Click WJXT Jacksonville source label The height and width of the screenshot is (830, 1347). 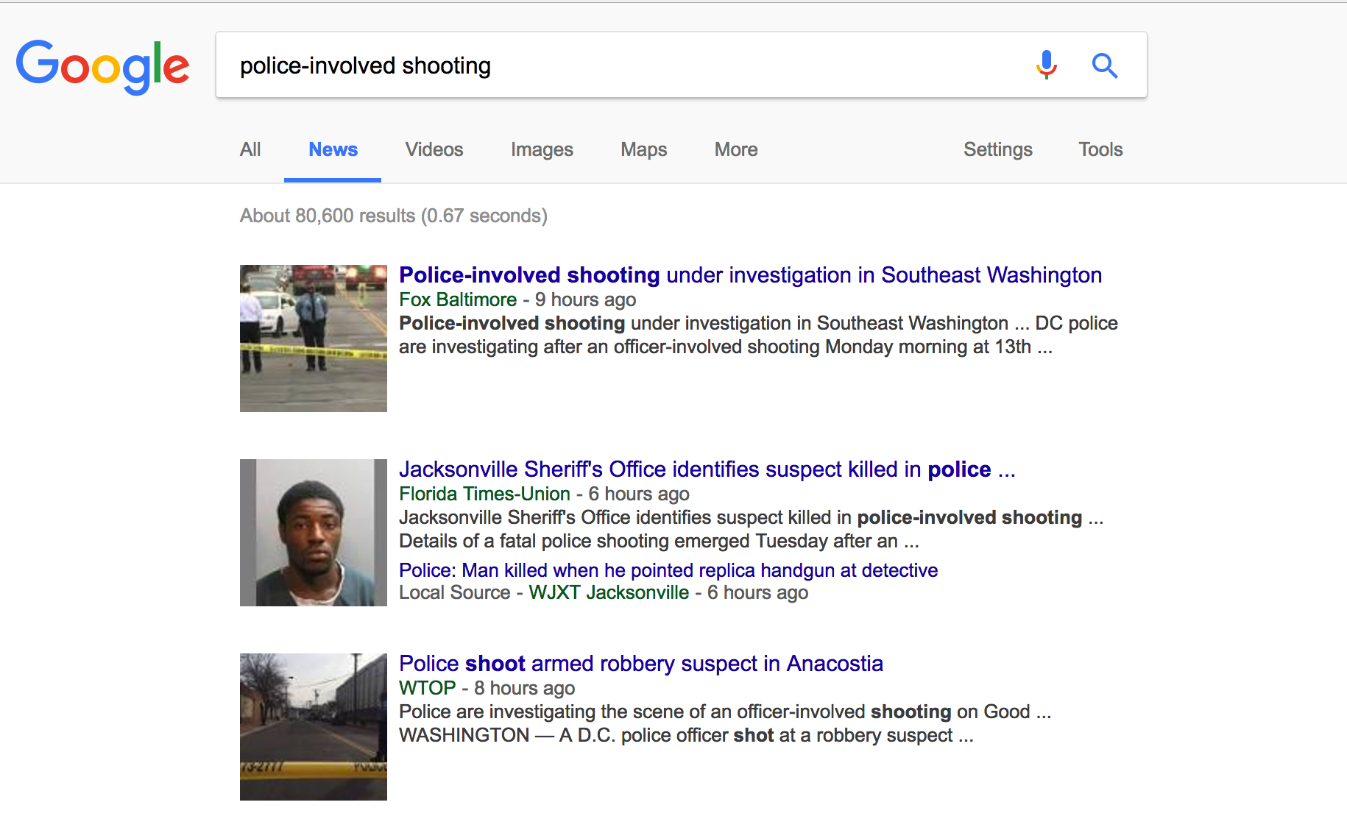point(609,592)
